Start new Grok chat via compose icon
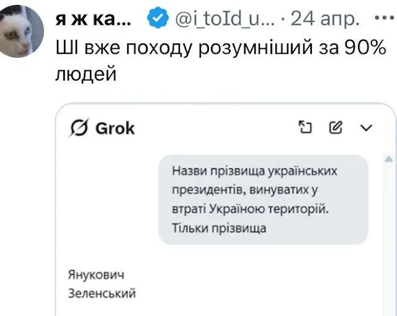 336,128
